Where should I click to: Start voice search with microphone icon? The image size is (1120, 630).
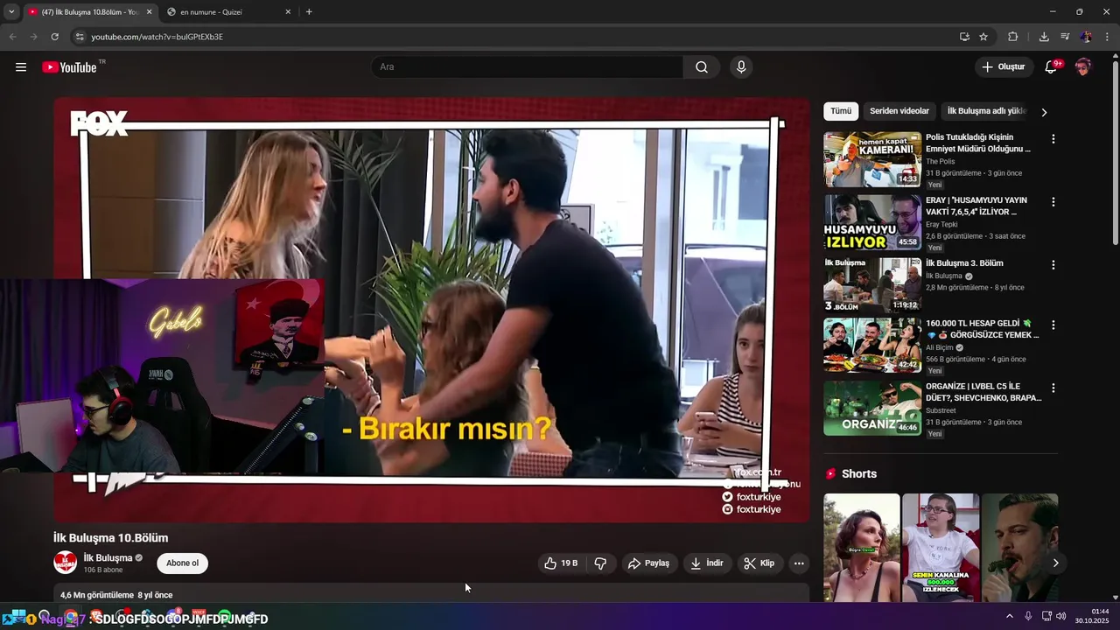(741, 67)
